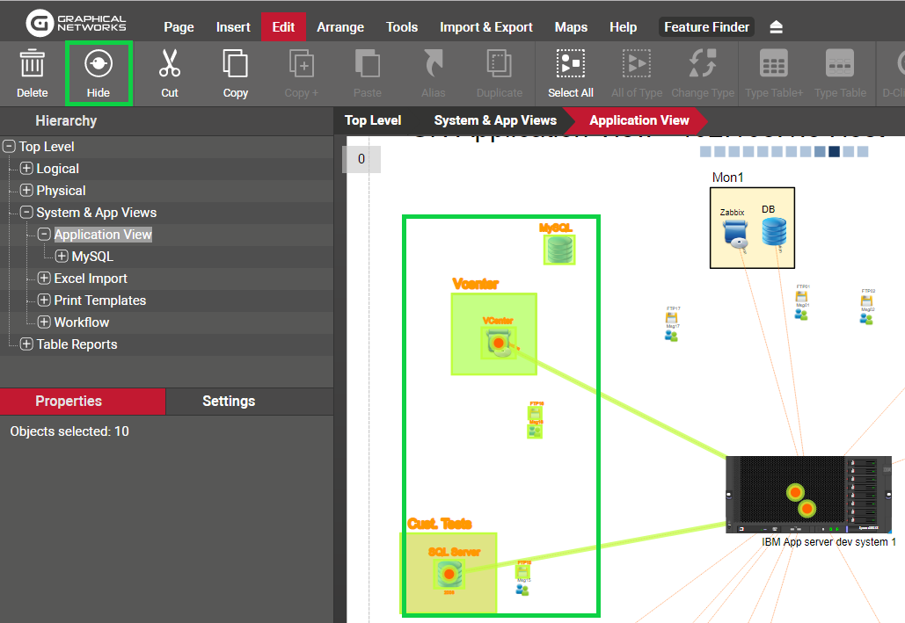Viewport: 905px width, 623px height.
Task: Click the Delete trash can icon
Action: 33,65
